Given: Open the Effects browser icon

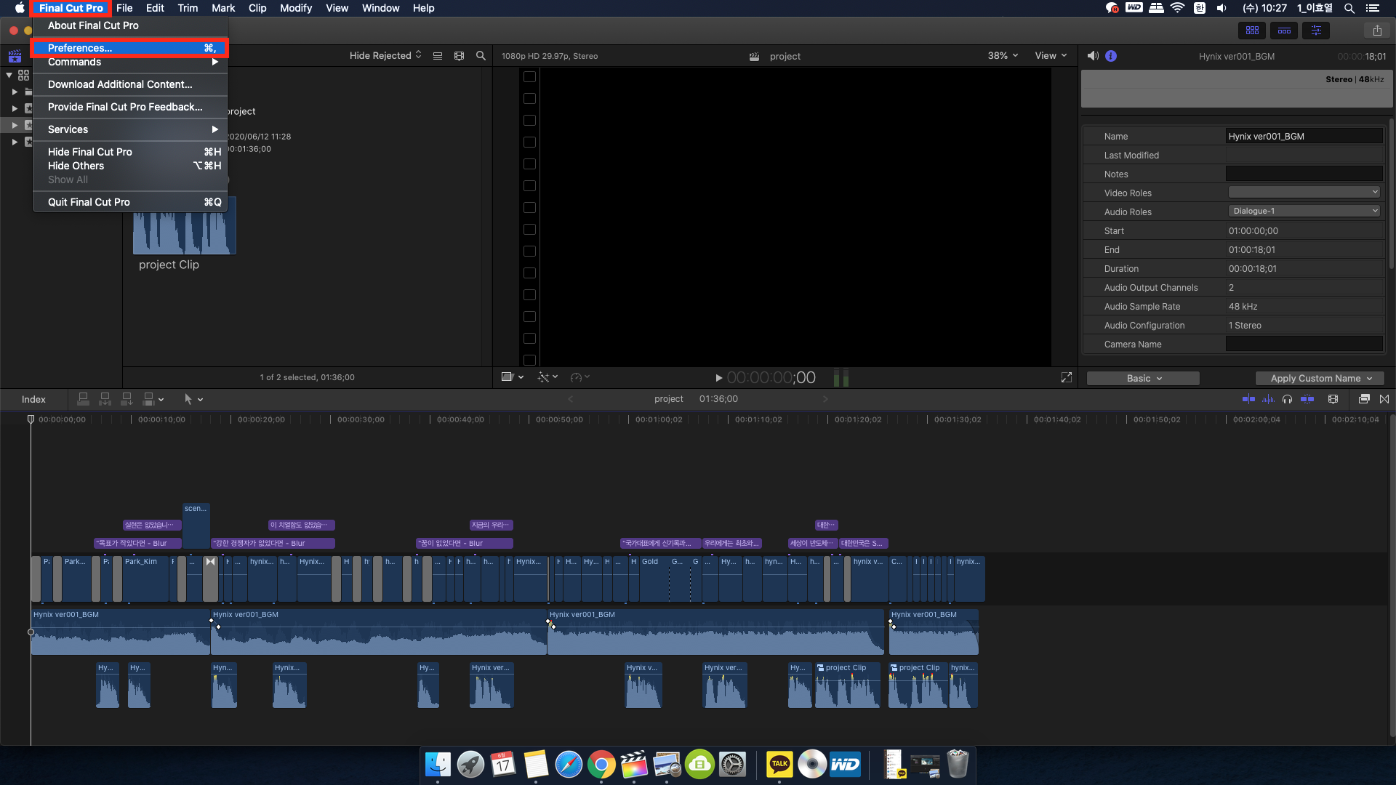Looking at the screenshot, I should click(x=1364, y=399).
